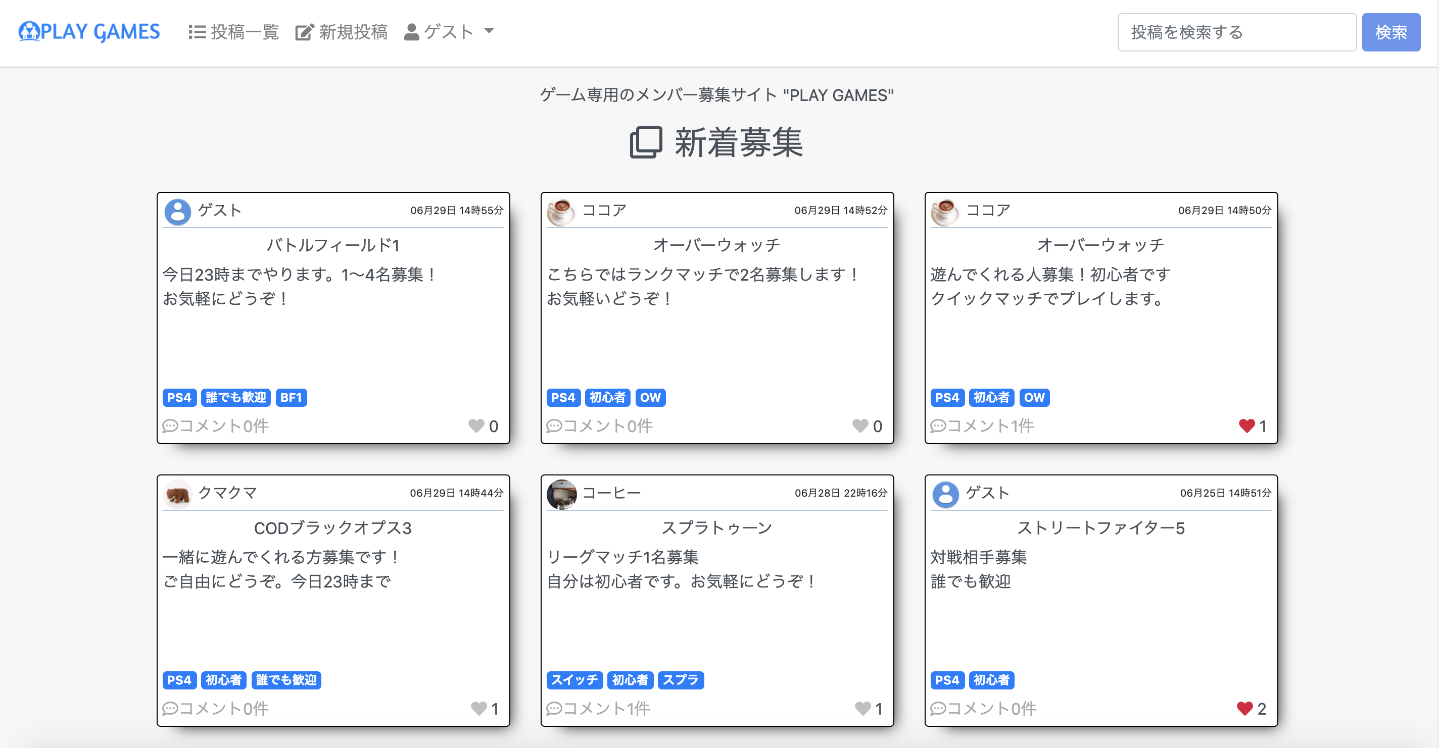Click the person icon next to ゲスト in navbar
1440x748 pixels.
pos(411,31)
